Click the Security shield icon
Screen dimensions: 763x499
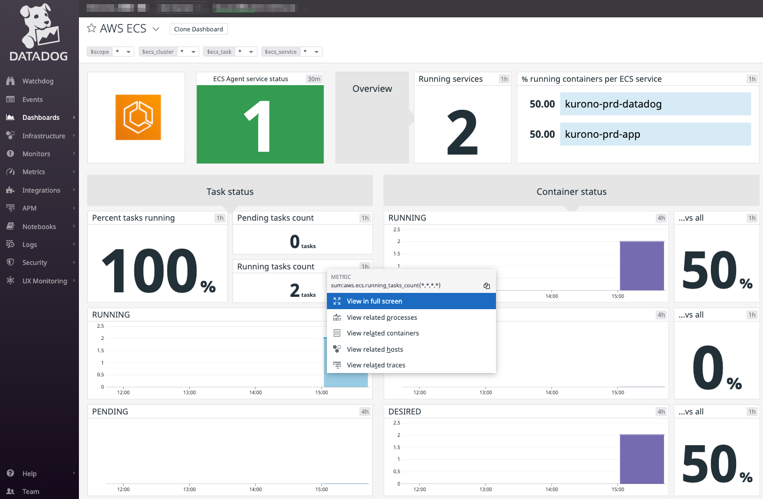click(x=10, y=262)
